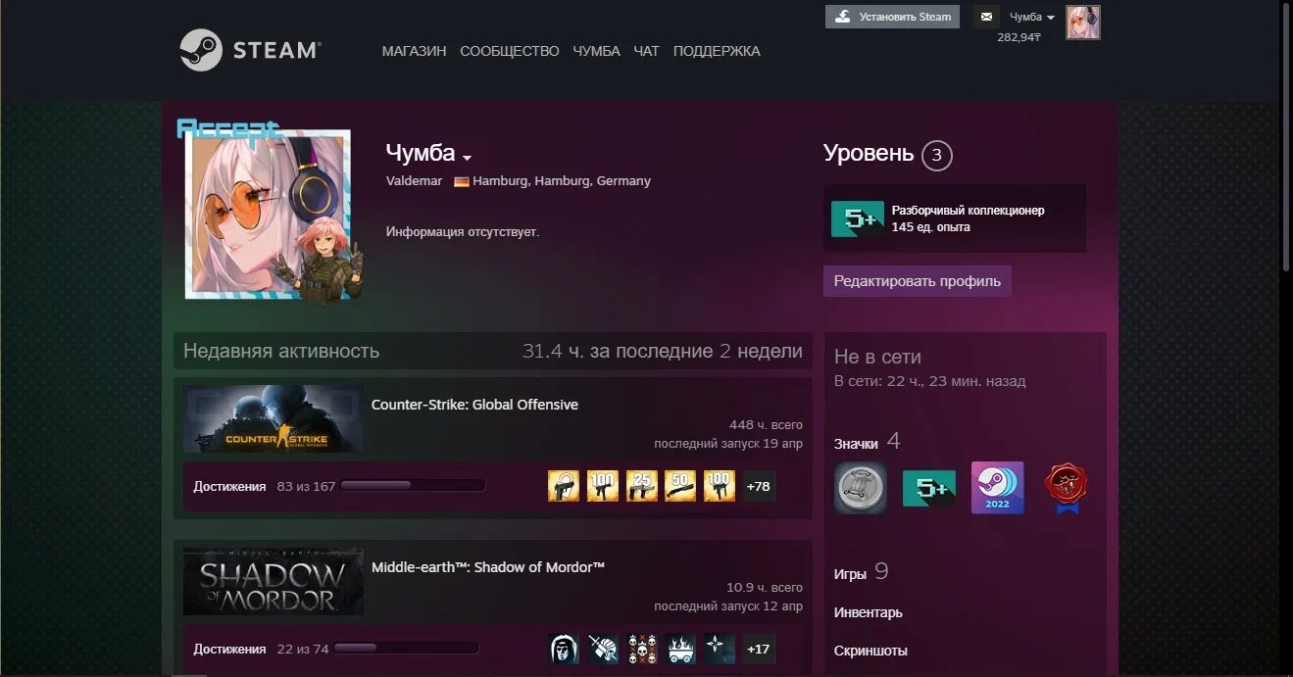Open the 5+ collector badge in the level box
This screenshot has height=677, width=1293.
point(859,219)
